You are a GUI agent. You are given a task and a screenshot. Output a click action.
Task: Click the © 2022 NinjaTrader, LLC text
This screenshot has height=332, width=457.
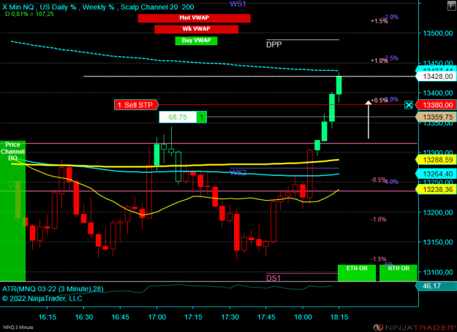coord(42,298)
